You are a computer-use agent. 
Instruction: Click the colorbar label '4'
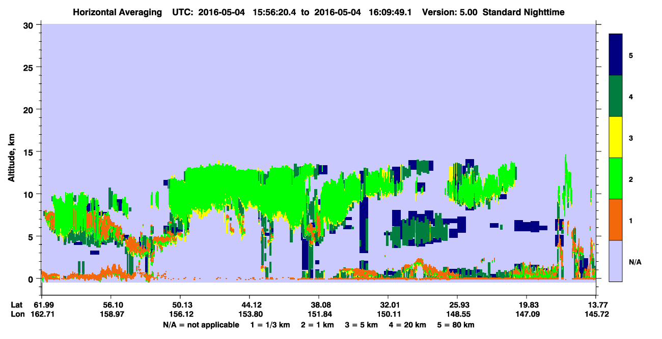click(631, 96)
